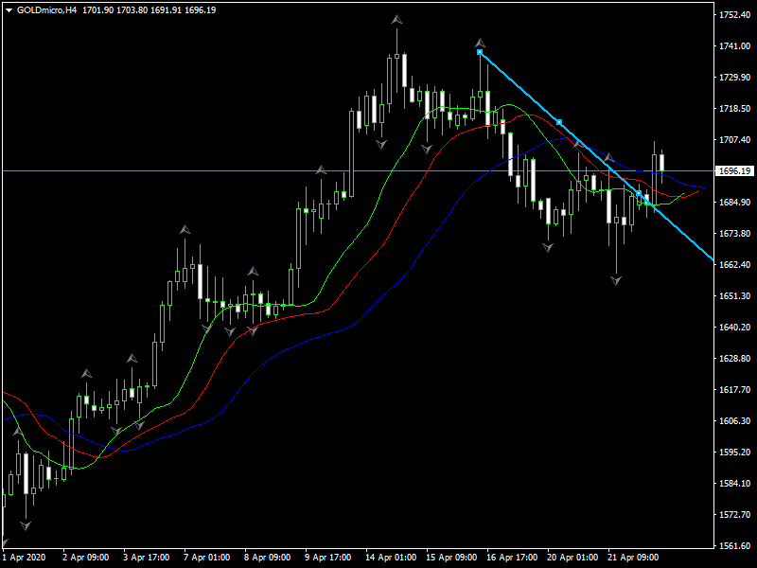
Task: Click the fractal arrow above trendline's starting point
Action: point(481,43)
